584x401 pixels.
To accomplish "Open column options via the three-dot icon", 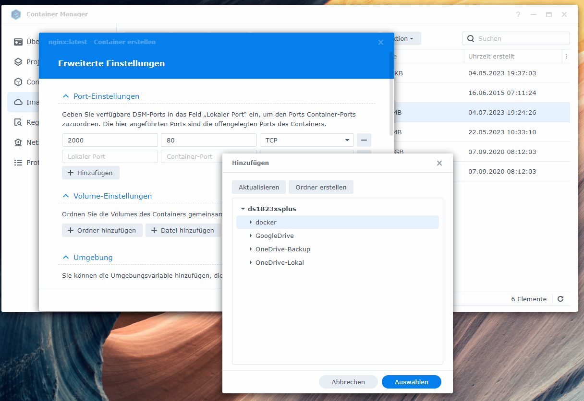I will (x=566, y=56).
